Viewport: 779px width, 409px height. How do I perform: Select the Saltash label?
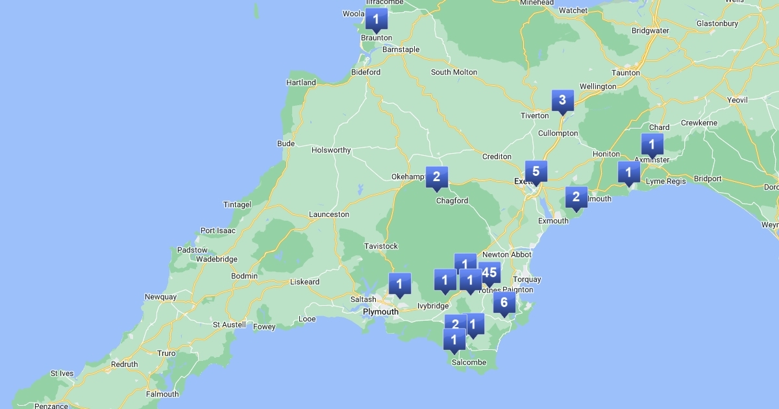point(363,299)
